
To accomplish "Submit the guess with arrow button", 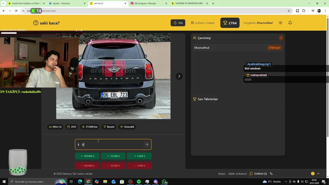I will pyautogui.click(x=147, y=144).
